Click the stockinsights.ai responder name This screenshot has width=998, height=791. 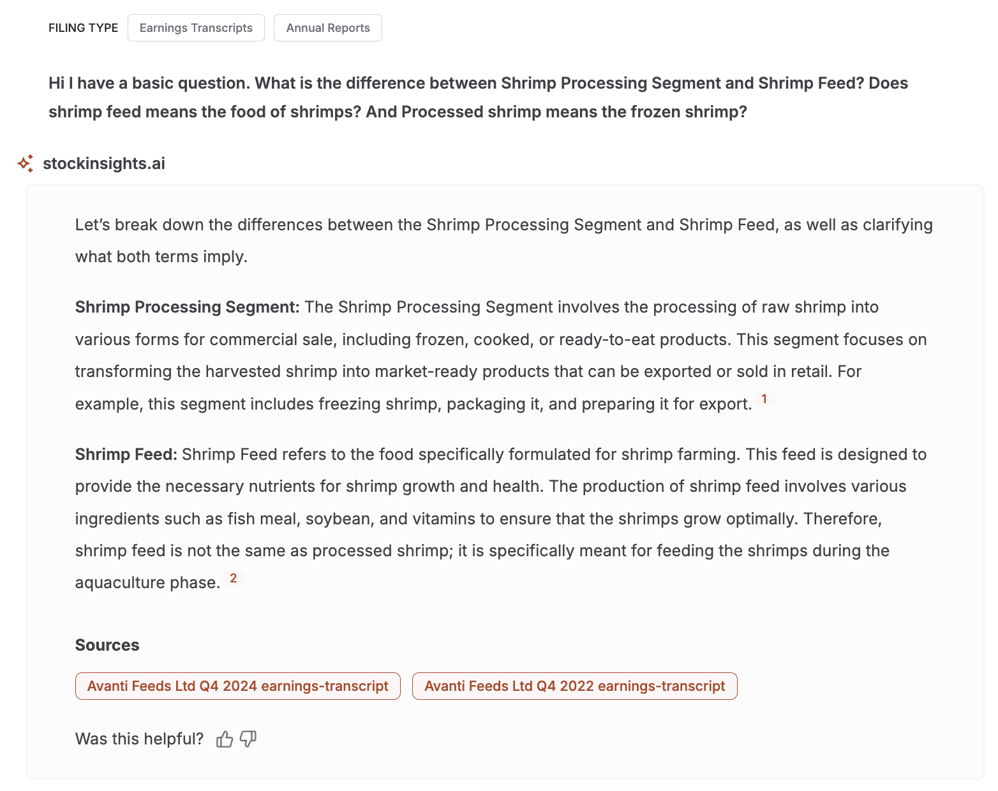[x=104, y=164]
